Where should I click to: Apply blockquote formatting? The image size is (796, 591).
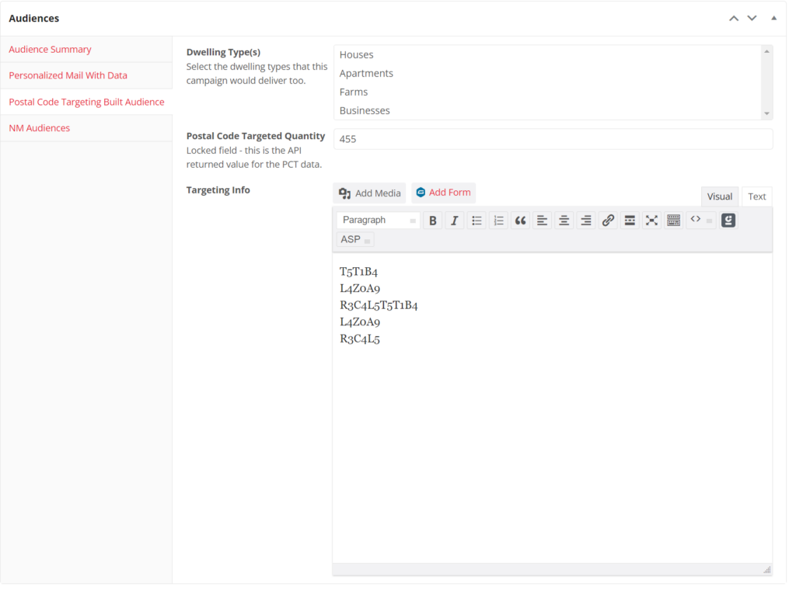point(521,221)
